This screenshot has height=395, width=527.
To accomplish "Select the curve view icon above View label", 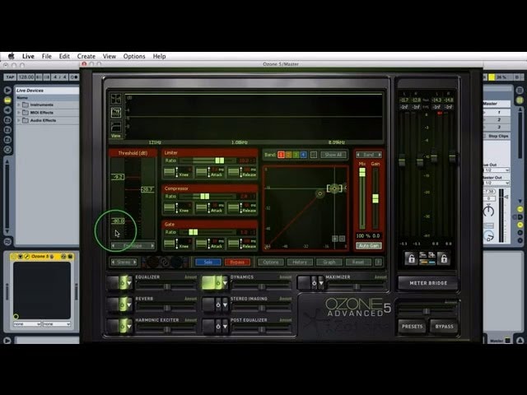I will pyautogui.click(x=116, y=127).
